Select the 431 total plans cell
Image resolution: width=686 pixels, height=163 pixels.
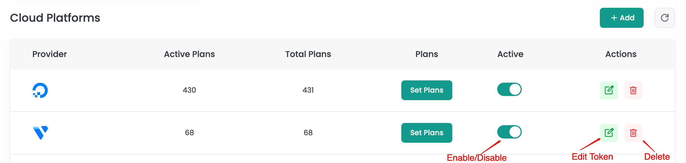click(x=308, y=90)
